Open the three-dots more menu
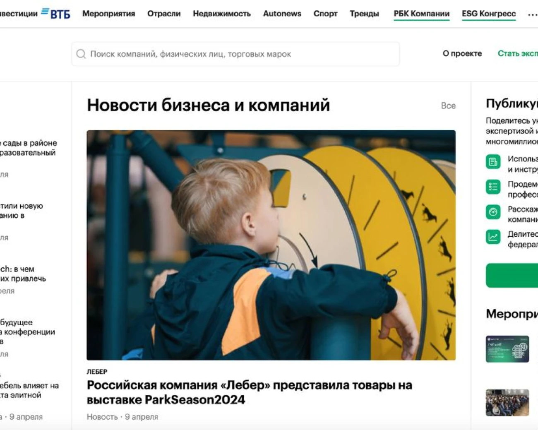Screen dimensions: 538x430 pyautogui.click(x=532, y=14)
